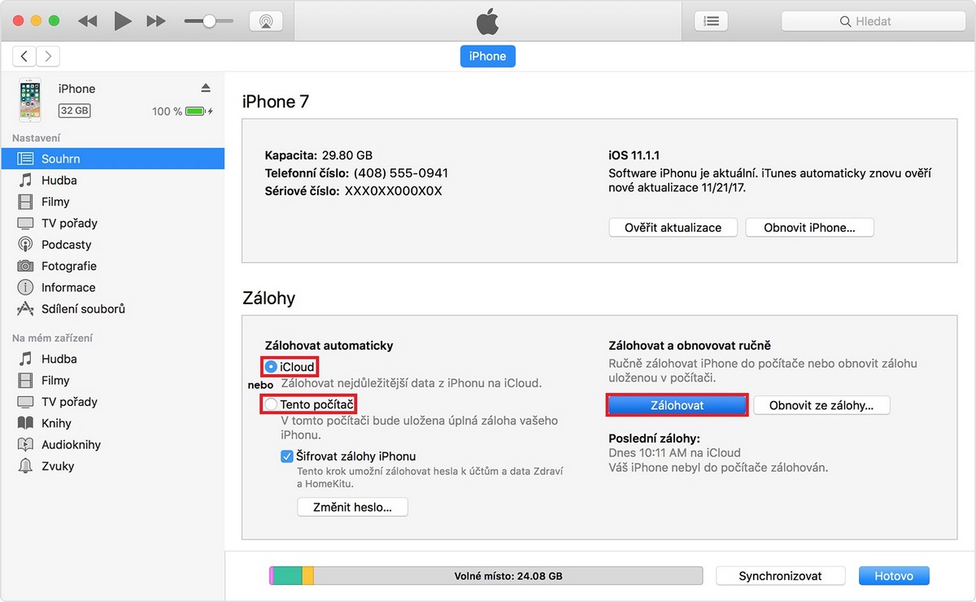This screenshot has height=602, width=976.
Task: Click the green segment of storage bar
Action: (x=287, y=576)
